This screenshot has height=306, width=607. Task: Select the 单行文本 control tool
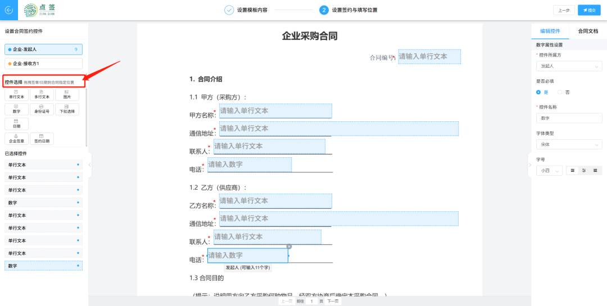pyautogui.click(x=16, y=94)
